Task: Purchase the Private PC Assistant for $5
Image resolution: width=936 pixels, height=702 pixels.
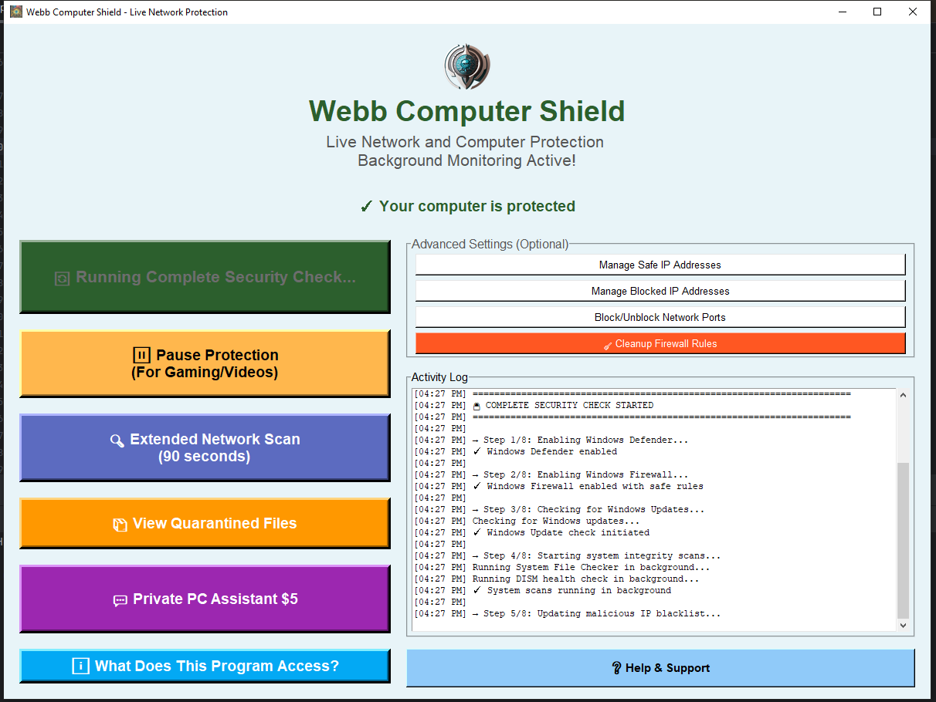Action: pos(205,599)
